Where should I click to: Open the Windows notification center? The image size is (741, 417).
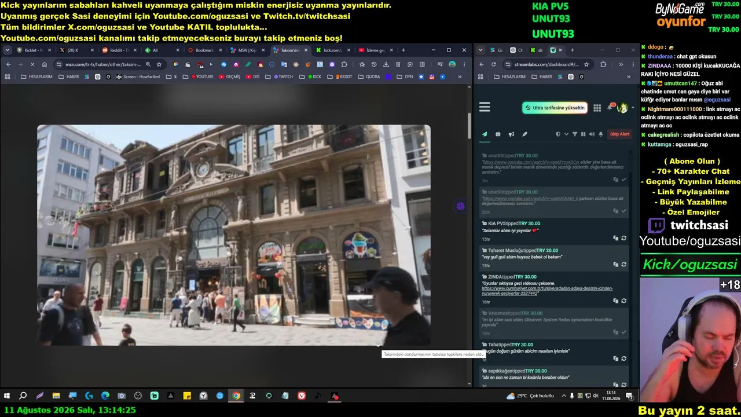tap(629, 396)
